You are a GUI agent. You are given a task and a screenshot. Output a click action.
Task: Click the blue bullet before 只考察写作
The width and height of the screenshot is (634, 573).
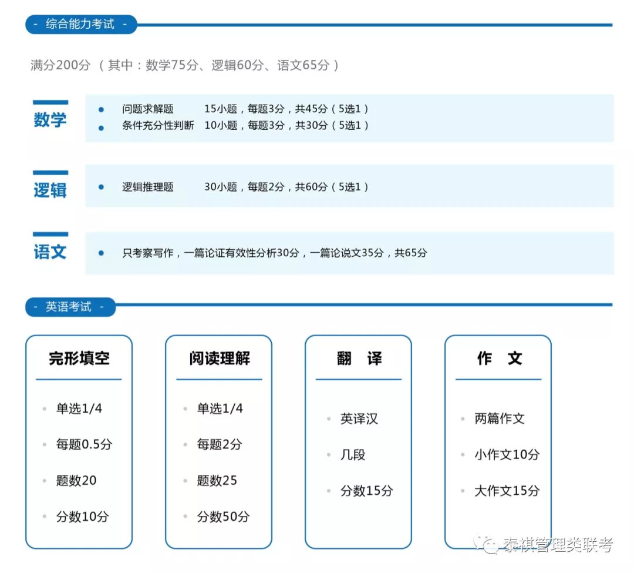coord(101,253)
